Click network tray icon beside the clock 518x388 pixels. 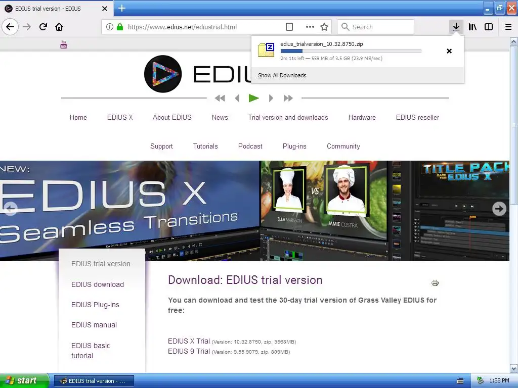(x=480, y=381)
